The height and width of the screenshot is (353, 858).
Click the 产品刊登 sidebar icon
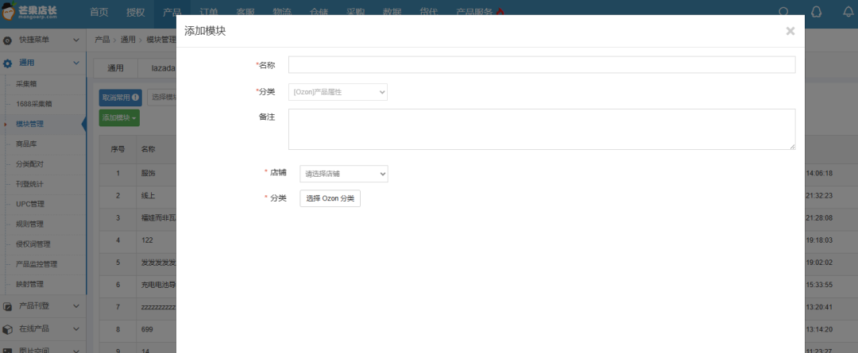pyautogui.click(x=7, y=306)
